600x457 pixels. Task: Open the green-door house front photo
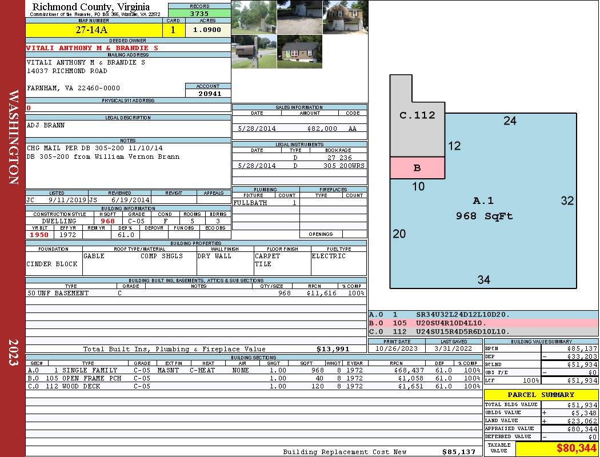tap(299, 51)
